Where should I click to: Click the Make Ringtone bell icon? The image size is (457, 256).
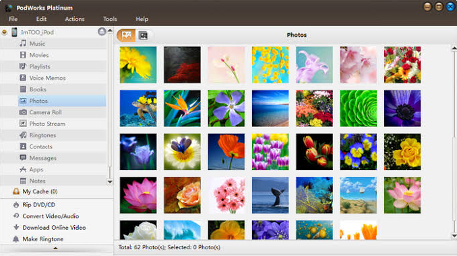pyautogui.click(x=16, y=239)
